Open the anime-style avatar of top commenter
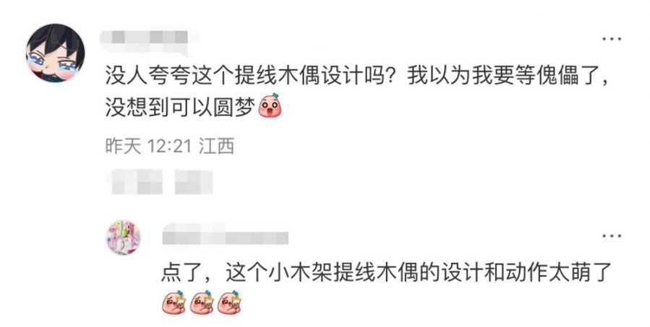Screen dimensions: 650x327 tap(55, 53)
